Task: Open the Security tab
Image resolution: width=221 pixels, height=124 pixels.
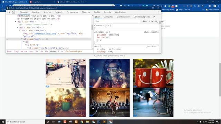Action: [x=107, y=12]
